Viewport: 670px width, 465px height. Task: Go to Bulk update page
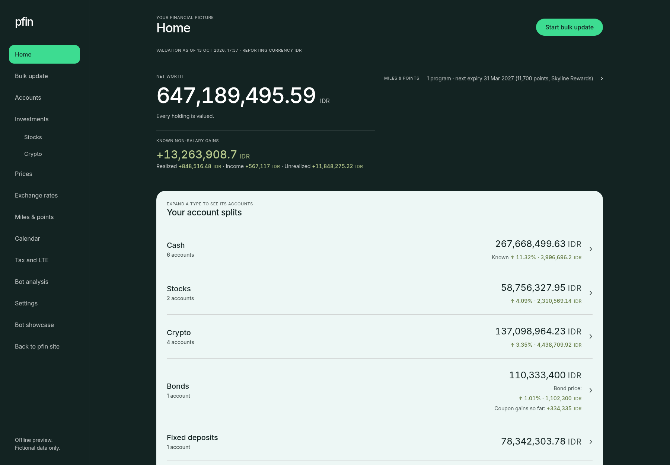click(44, 76)
